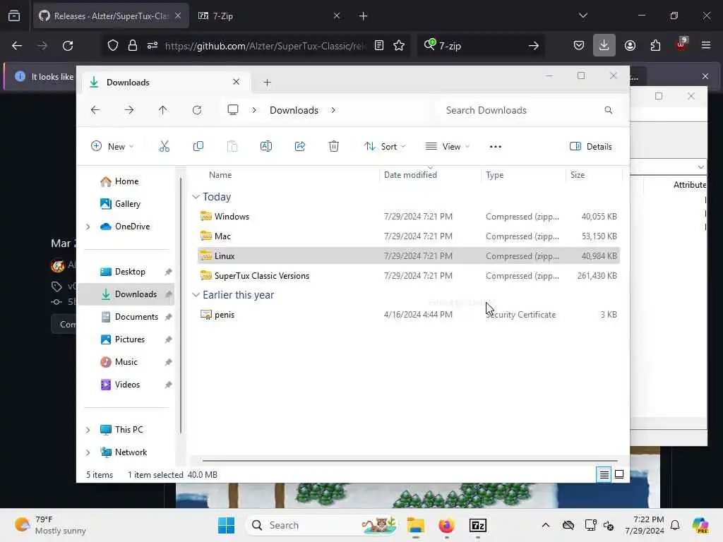723x542 pixels.
Task: Bookmark this page with star icon
Action: (x=399, y=45)
